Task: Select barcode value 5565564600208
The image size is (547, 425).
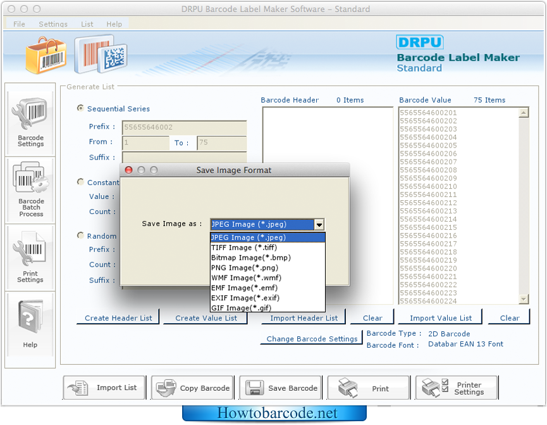Action: pos(428,170)
